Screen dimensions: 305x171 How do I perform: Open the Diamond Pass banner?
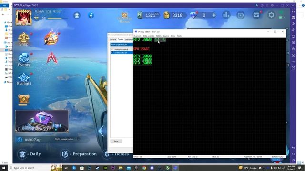coord(42,121)
